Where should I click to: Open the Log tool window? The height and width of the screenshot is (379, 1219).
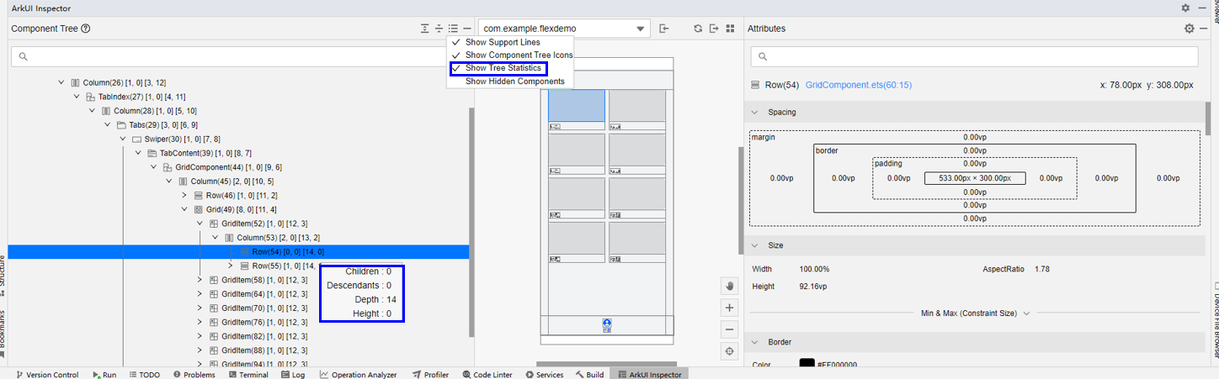293,375
